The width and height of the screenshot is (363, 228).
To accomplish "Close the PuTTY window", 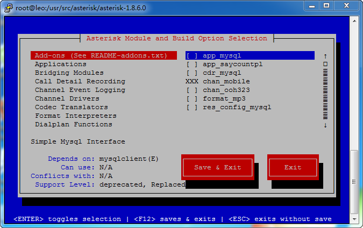I will 346,6.
